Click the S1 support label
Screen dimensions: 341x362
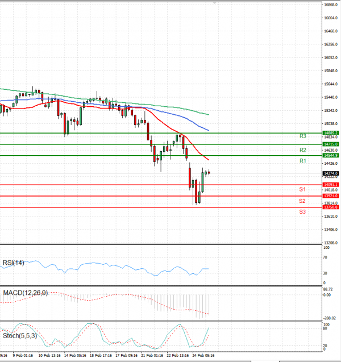click(302, 189)
